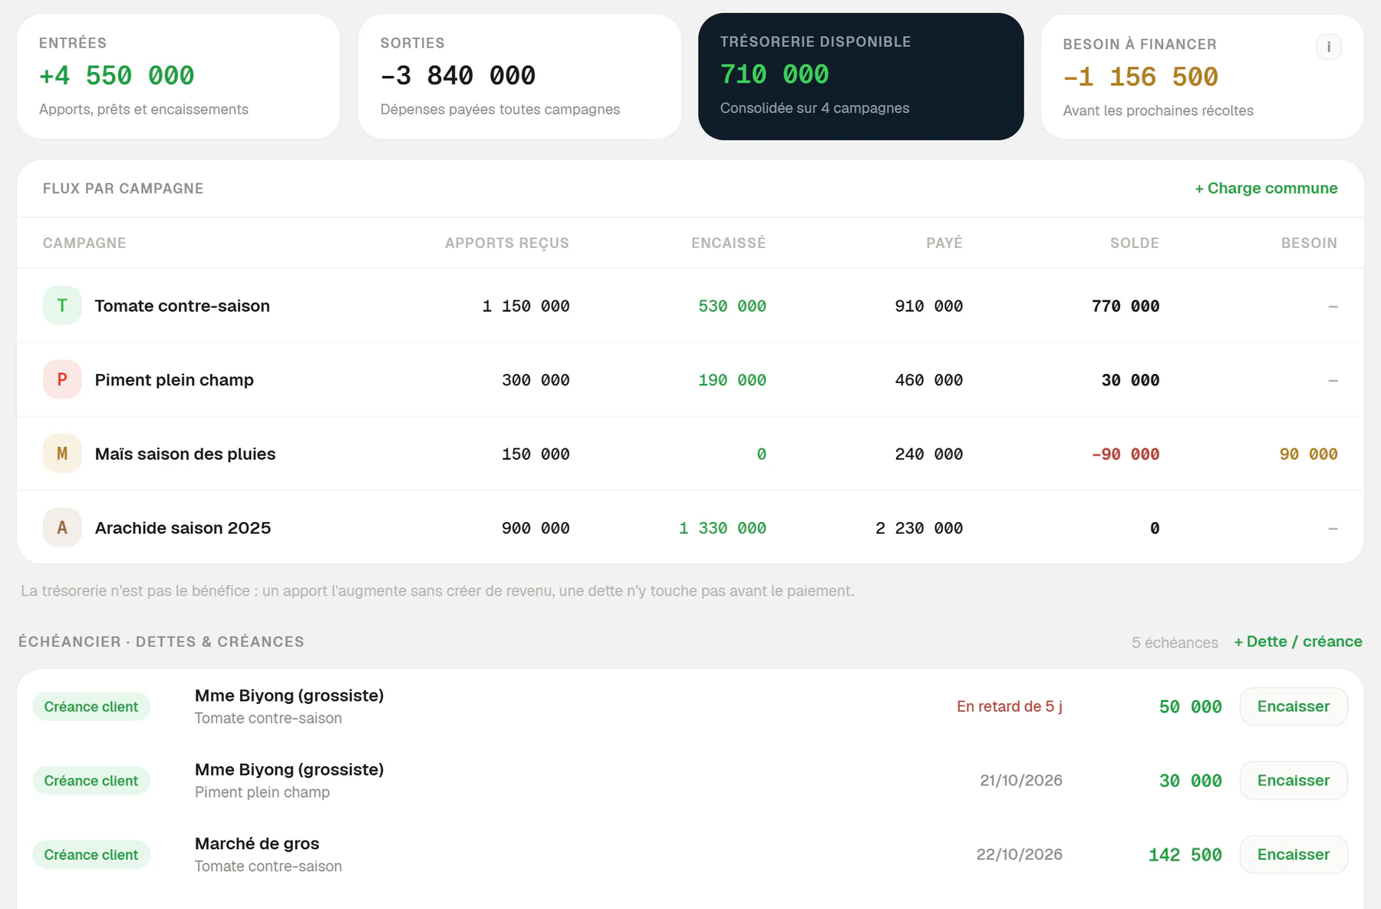
Task: Click payé 240 000 in Maïs row
Action: tap(928, 454)
